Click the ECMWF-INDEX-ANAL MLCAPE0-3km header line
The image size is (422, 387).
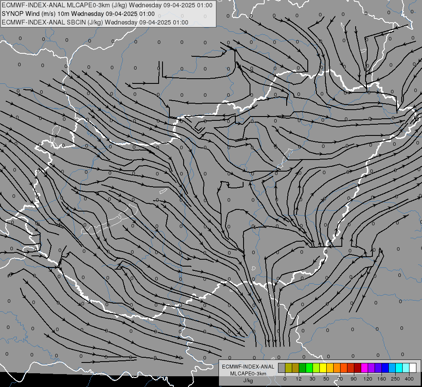(x=107, y=5)
